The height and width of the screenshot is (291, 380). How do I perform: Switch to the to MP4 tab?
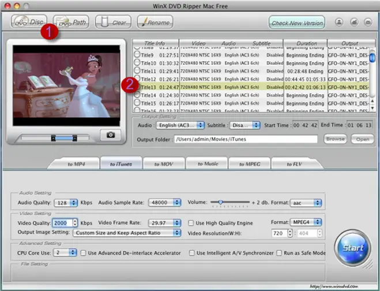tap(76, 164)
